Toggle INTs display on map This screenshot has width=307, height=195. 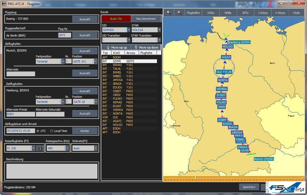tap(245, 13)
